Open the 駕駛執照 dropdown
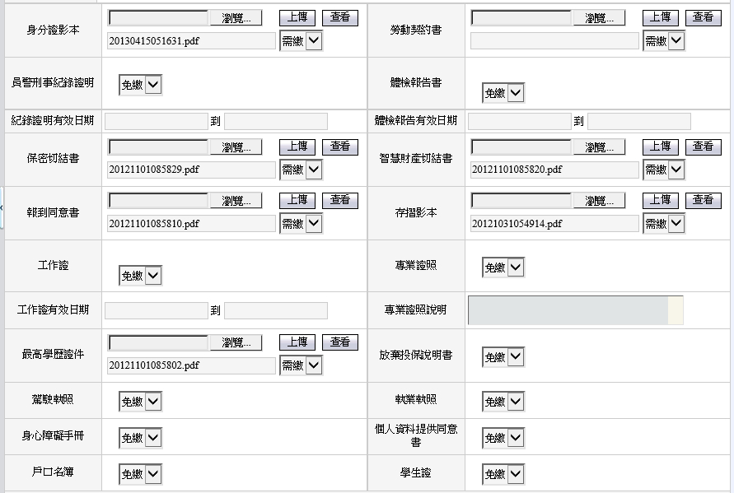 point(141,402)
